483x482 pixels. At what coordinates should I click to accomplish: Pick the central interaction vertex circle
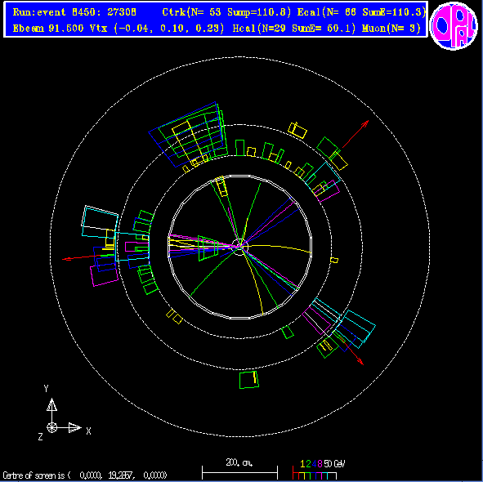(x=239, y=247)
